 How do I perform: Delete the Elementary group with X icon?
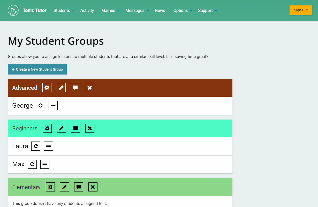click(93, 187)
